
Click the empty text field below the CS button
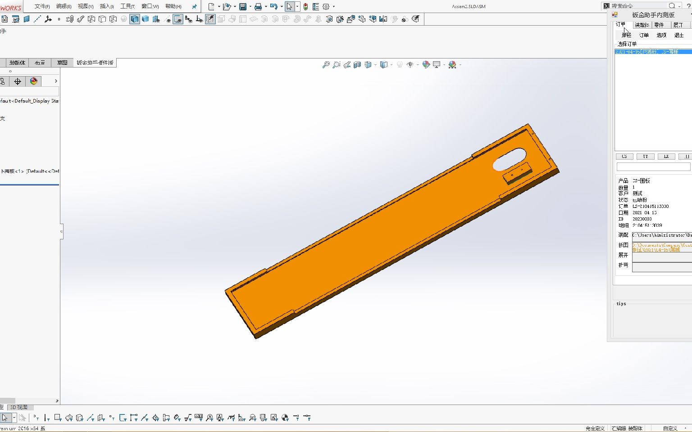coord(653,166)
